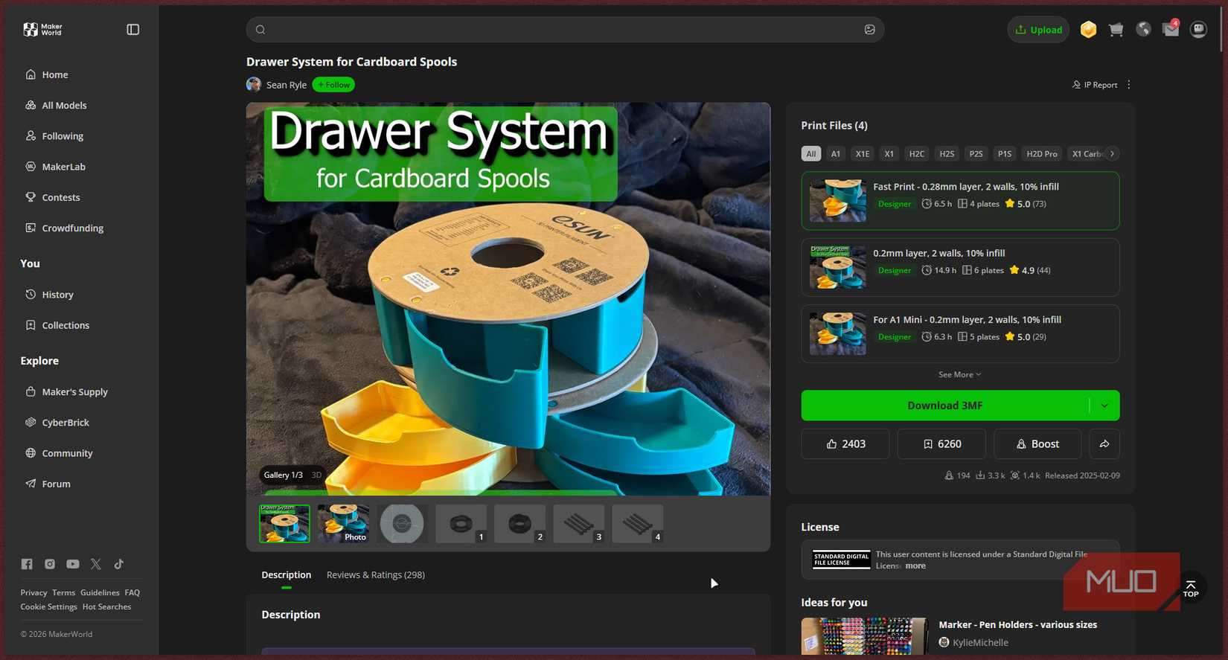Filter print files by P1S
1228x660 pixels.
pos(1005,154)
